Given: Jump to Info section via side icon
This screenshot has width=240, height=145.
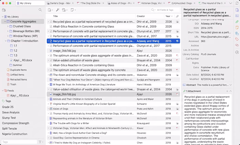Looking at the screenshot, I should (x=237, y=10).
